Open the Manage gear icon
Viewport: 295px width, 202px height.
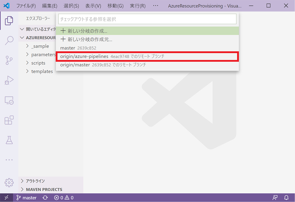point(9,183)
